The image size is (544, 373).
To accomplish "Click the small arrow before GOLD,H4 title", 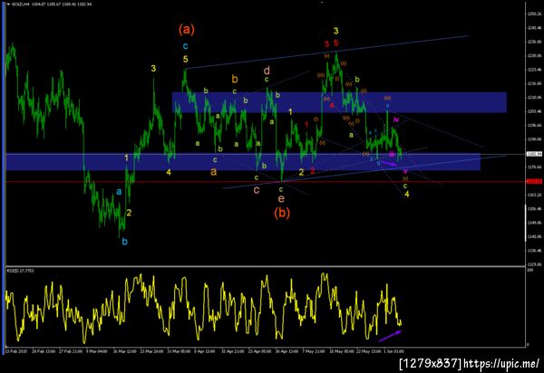I will point(8,5).
